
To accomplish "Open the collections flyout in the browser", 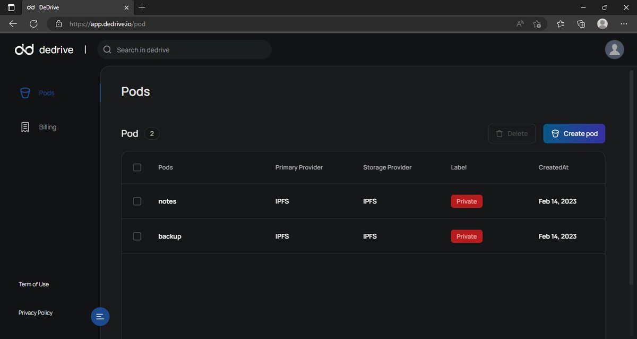I will (x=581, y=23).
